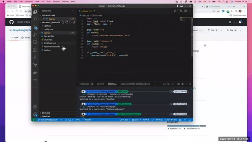
Task: Add a new terminal with plus icon
Action: (172, 84)
